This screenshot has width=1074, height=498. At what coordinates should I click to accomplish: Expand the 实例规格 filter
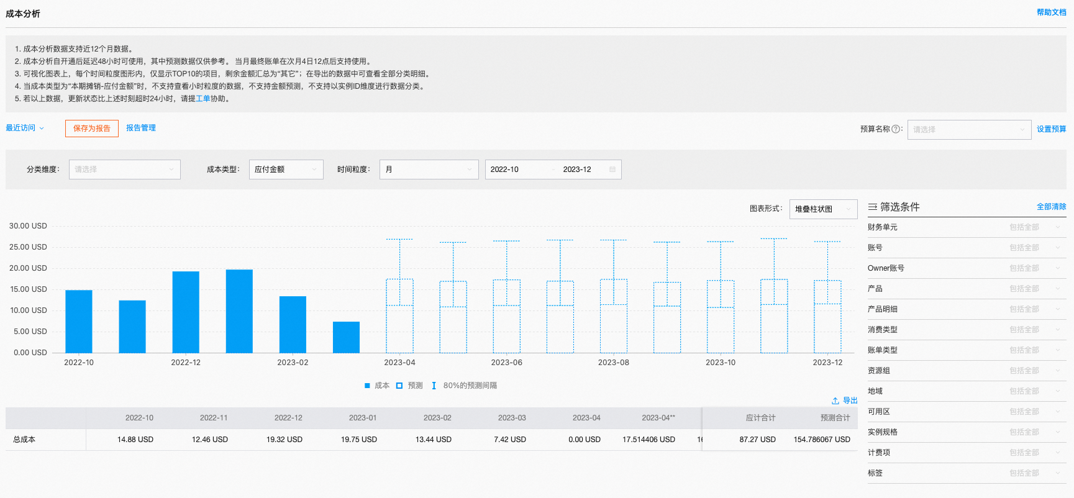(x=967, y=432)
